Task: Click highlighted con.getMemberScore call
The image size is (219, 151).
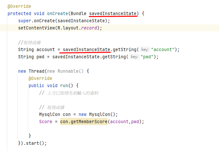Action: pyautogui.click(x=84, y=122)
